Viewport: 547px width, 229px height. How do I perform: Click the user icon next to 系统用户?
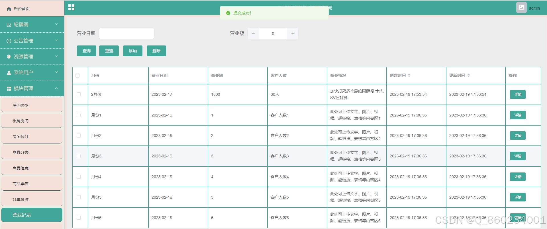point(9,73)
